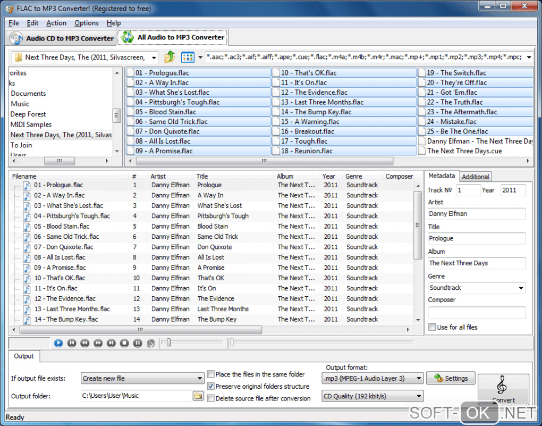Select MIDI Samples in folder tree

point(31,124)
